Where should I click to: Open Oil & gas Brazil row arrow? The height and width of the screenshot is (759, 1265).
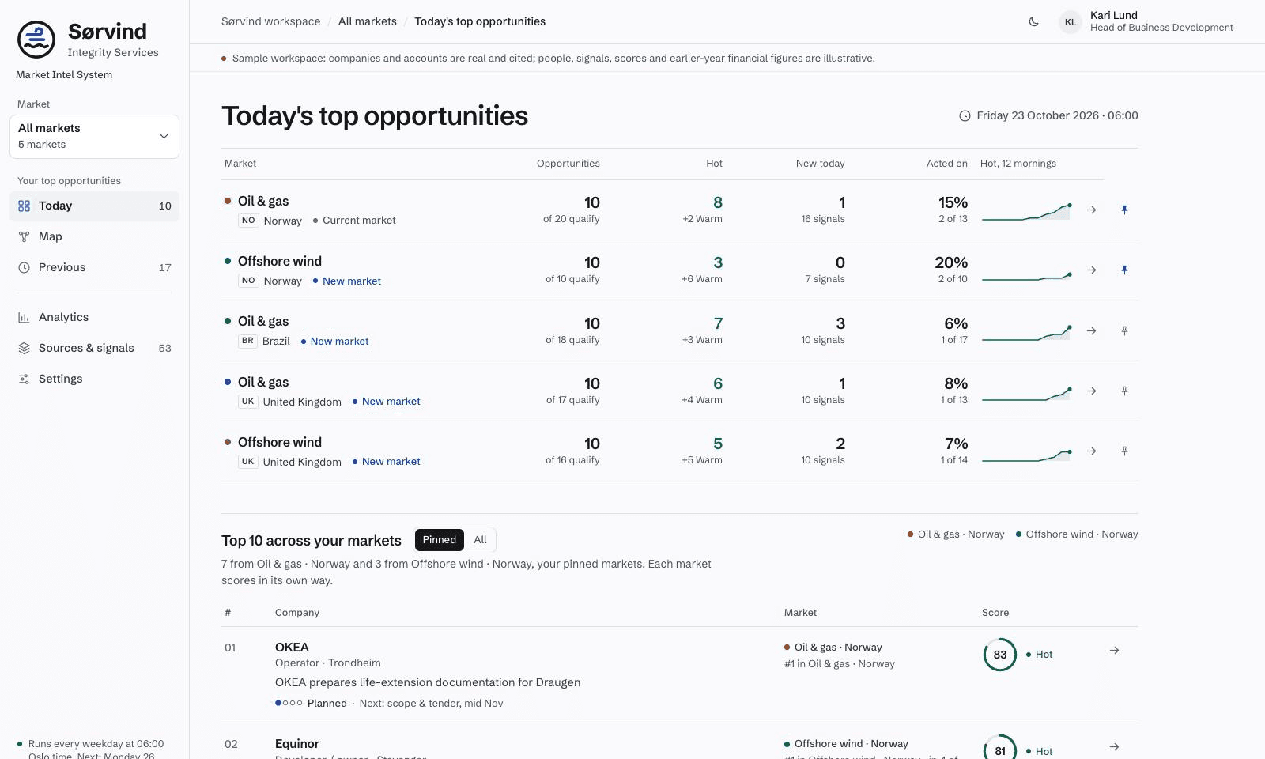pos(1091,330)
